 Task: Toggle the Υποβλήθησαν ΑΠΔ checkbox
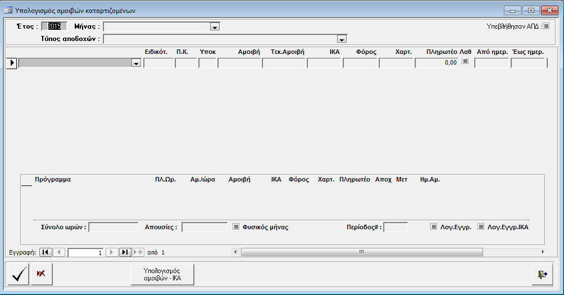[547, 25]
